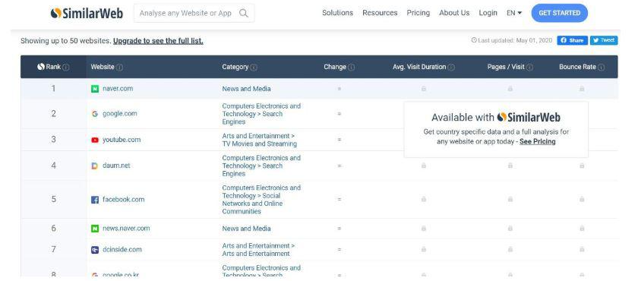This screenshot has width=638, height=281.
Task: Open the Solutions menu
Action: pyautogui.click(x=338, y=13)
